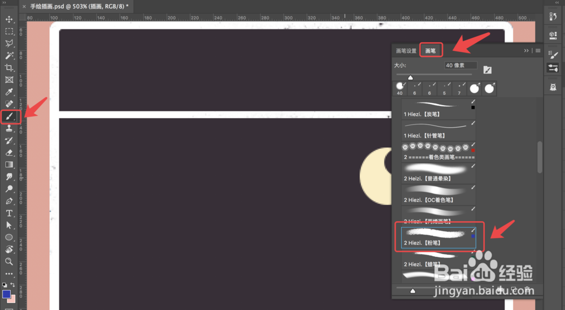Select the Crop tool

pos(9,67)
